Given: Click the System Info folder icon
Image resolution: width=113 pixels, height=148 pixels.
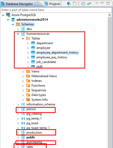Looking at the screenshot, I should coord(28,100).
